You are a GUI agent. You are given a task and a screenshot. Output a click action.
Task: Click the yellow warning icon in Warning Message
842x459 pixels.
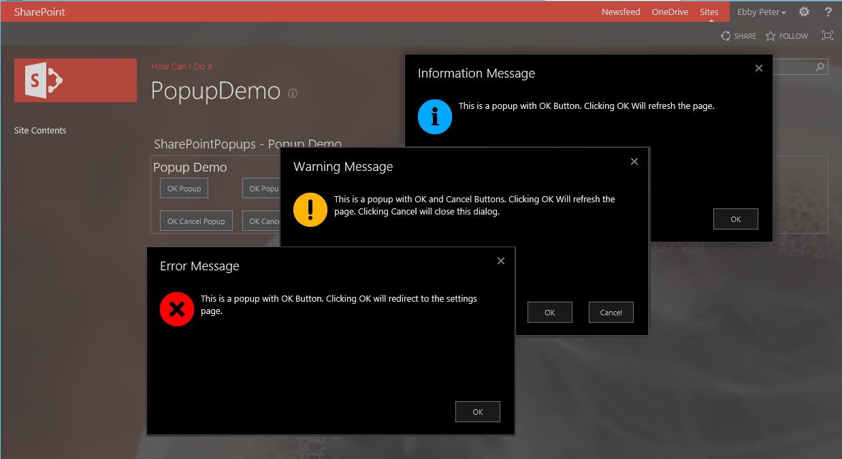click(310, 210)
